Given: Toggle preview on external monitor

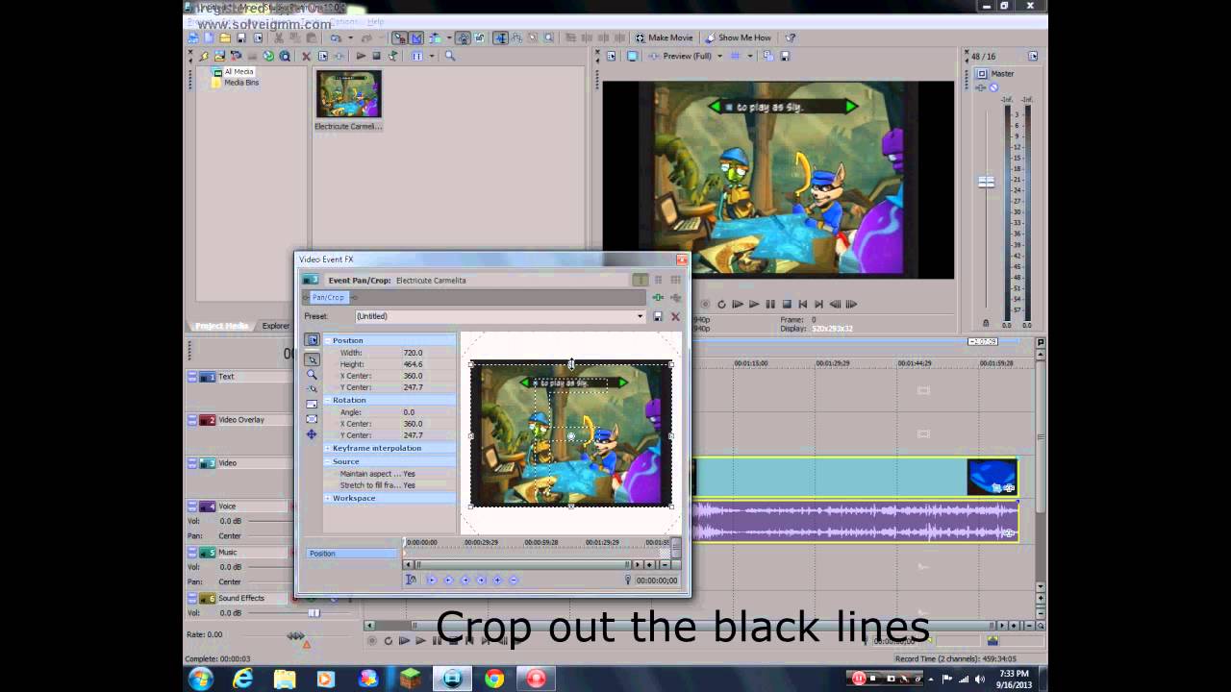Looking at the screenshot, I should pos(632,57).
